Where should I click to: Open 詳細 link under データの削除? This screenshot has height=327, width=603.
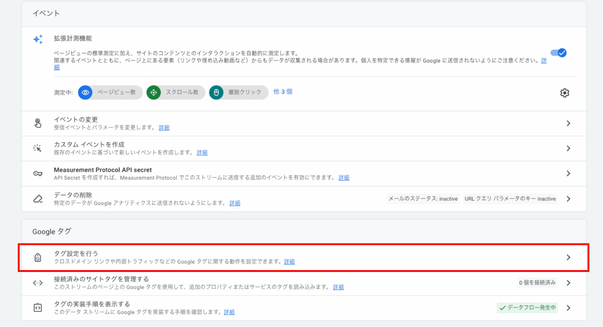click(x=235, y=203)
